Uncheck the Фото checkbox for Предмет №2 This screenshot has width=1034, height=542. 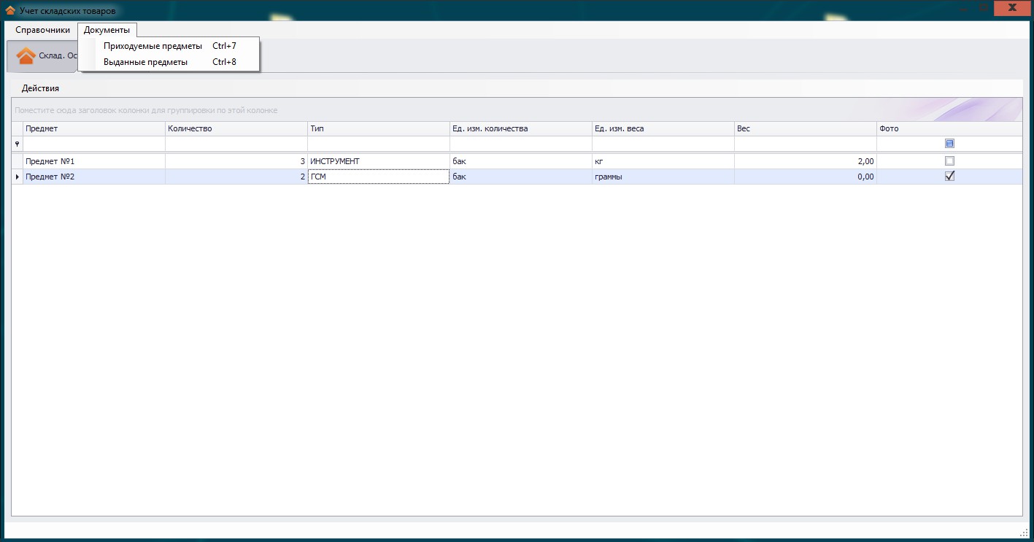(949, 177)
